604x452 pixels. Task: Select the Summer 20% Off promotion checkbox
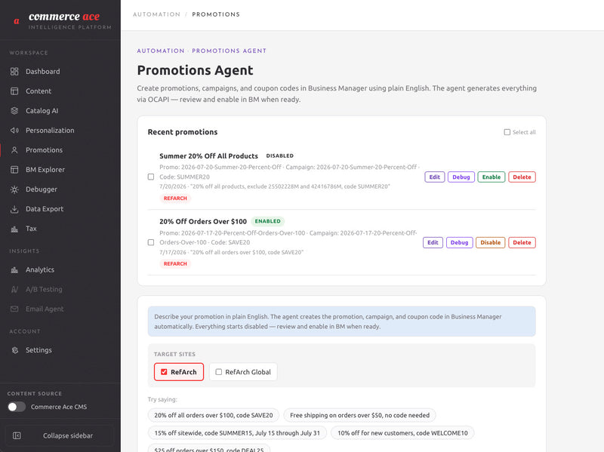(x=151, y=177)
